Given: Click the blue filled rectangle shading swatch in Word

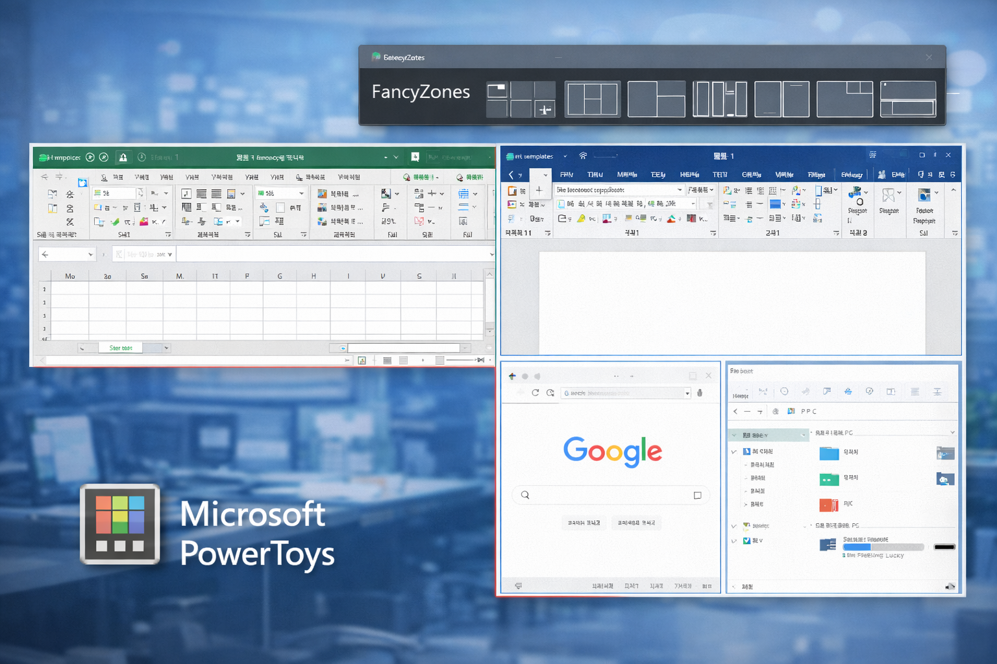Looking at the screenshot, I should click(x=774, y=204).
